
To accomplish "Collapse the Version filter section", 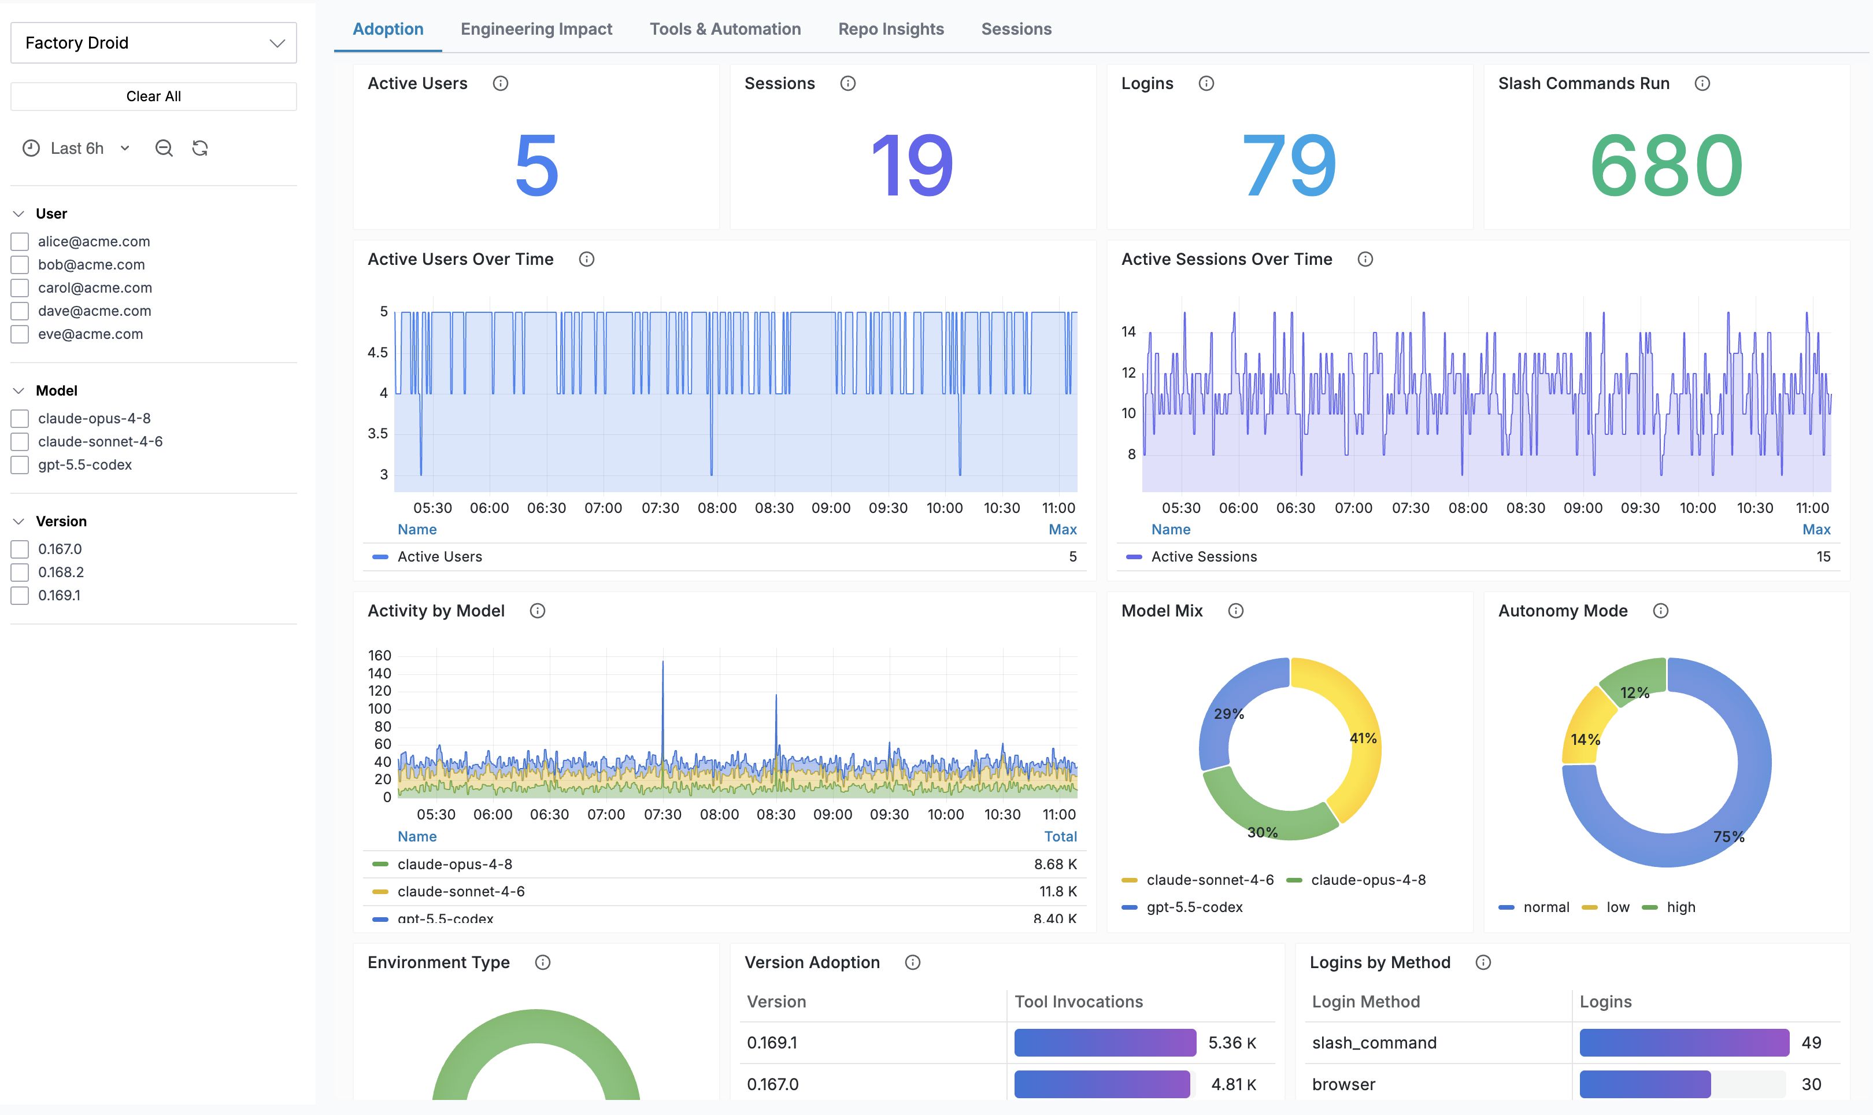I will 18,522.
